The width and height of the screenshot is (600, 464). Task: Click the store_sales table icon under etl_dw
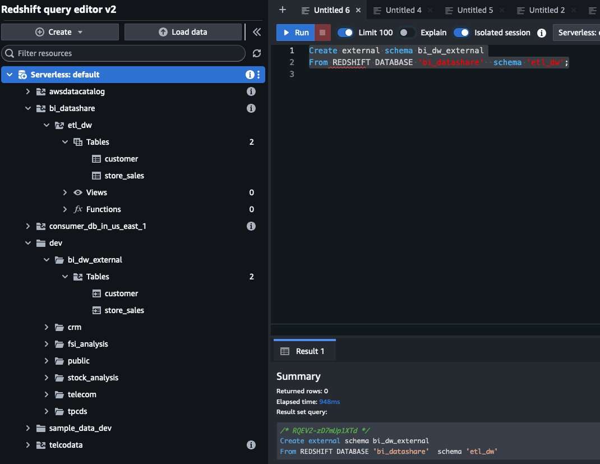point(96,176)
